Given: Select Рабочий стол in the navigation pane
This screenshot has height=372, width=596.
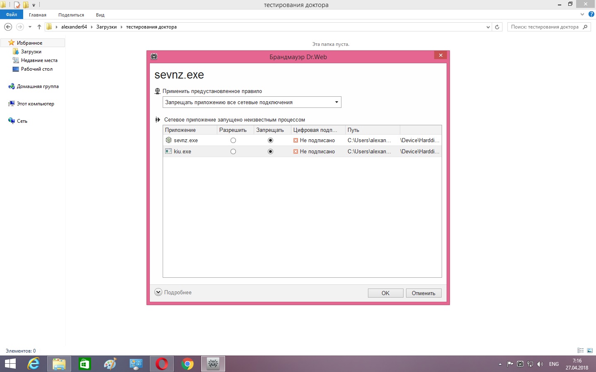Looking at the screenshot, I should pyautogui.click(x=36, y=69).
